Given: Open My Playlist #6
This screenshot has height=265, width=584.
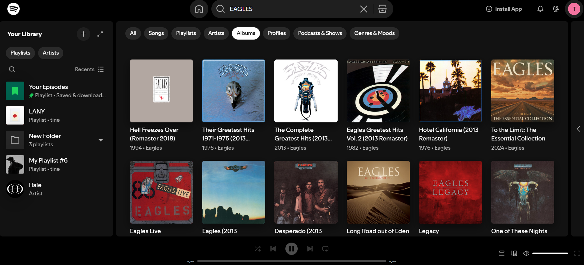Looking at the screenshot, I should tap(57, 164).
